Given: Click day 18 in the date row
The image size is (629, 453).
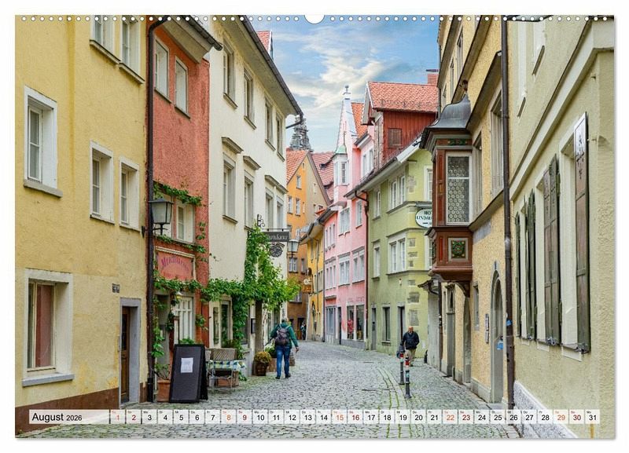Looking at the screenshot, I should click(x=386, y=417).
